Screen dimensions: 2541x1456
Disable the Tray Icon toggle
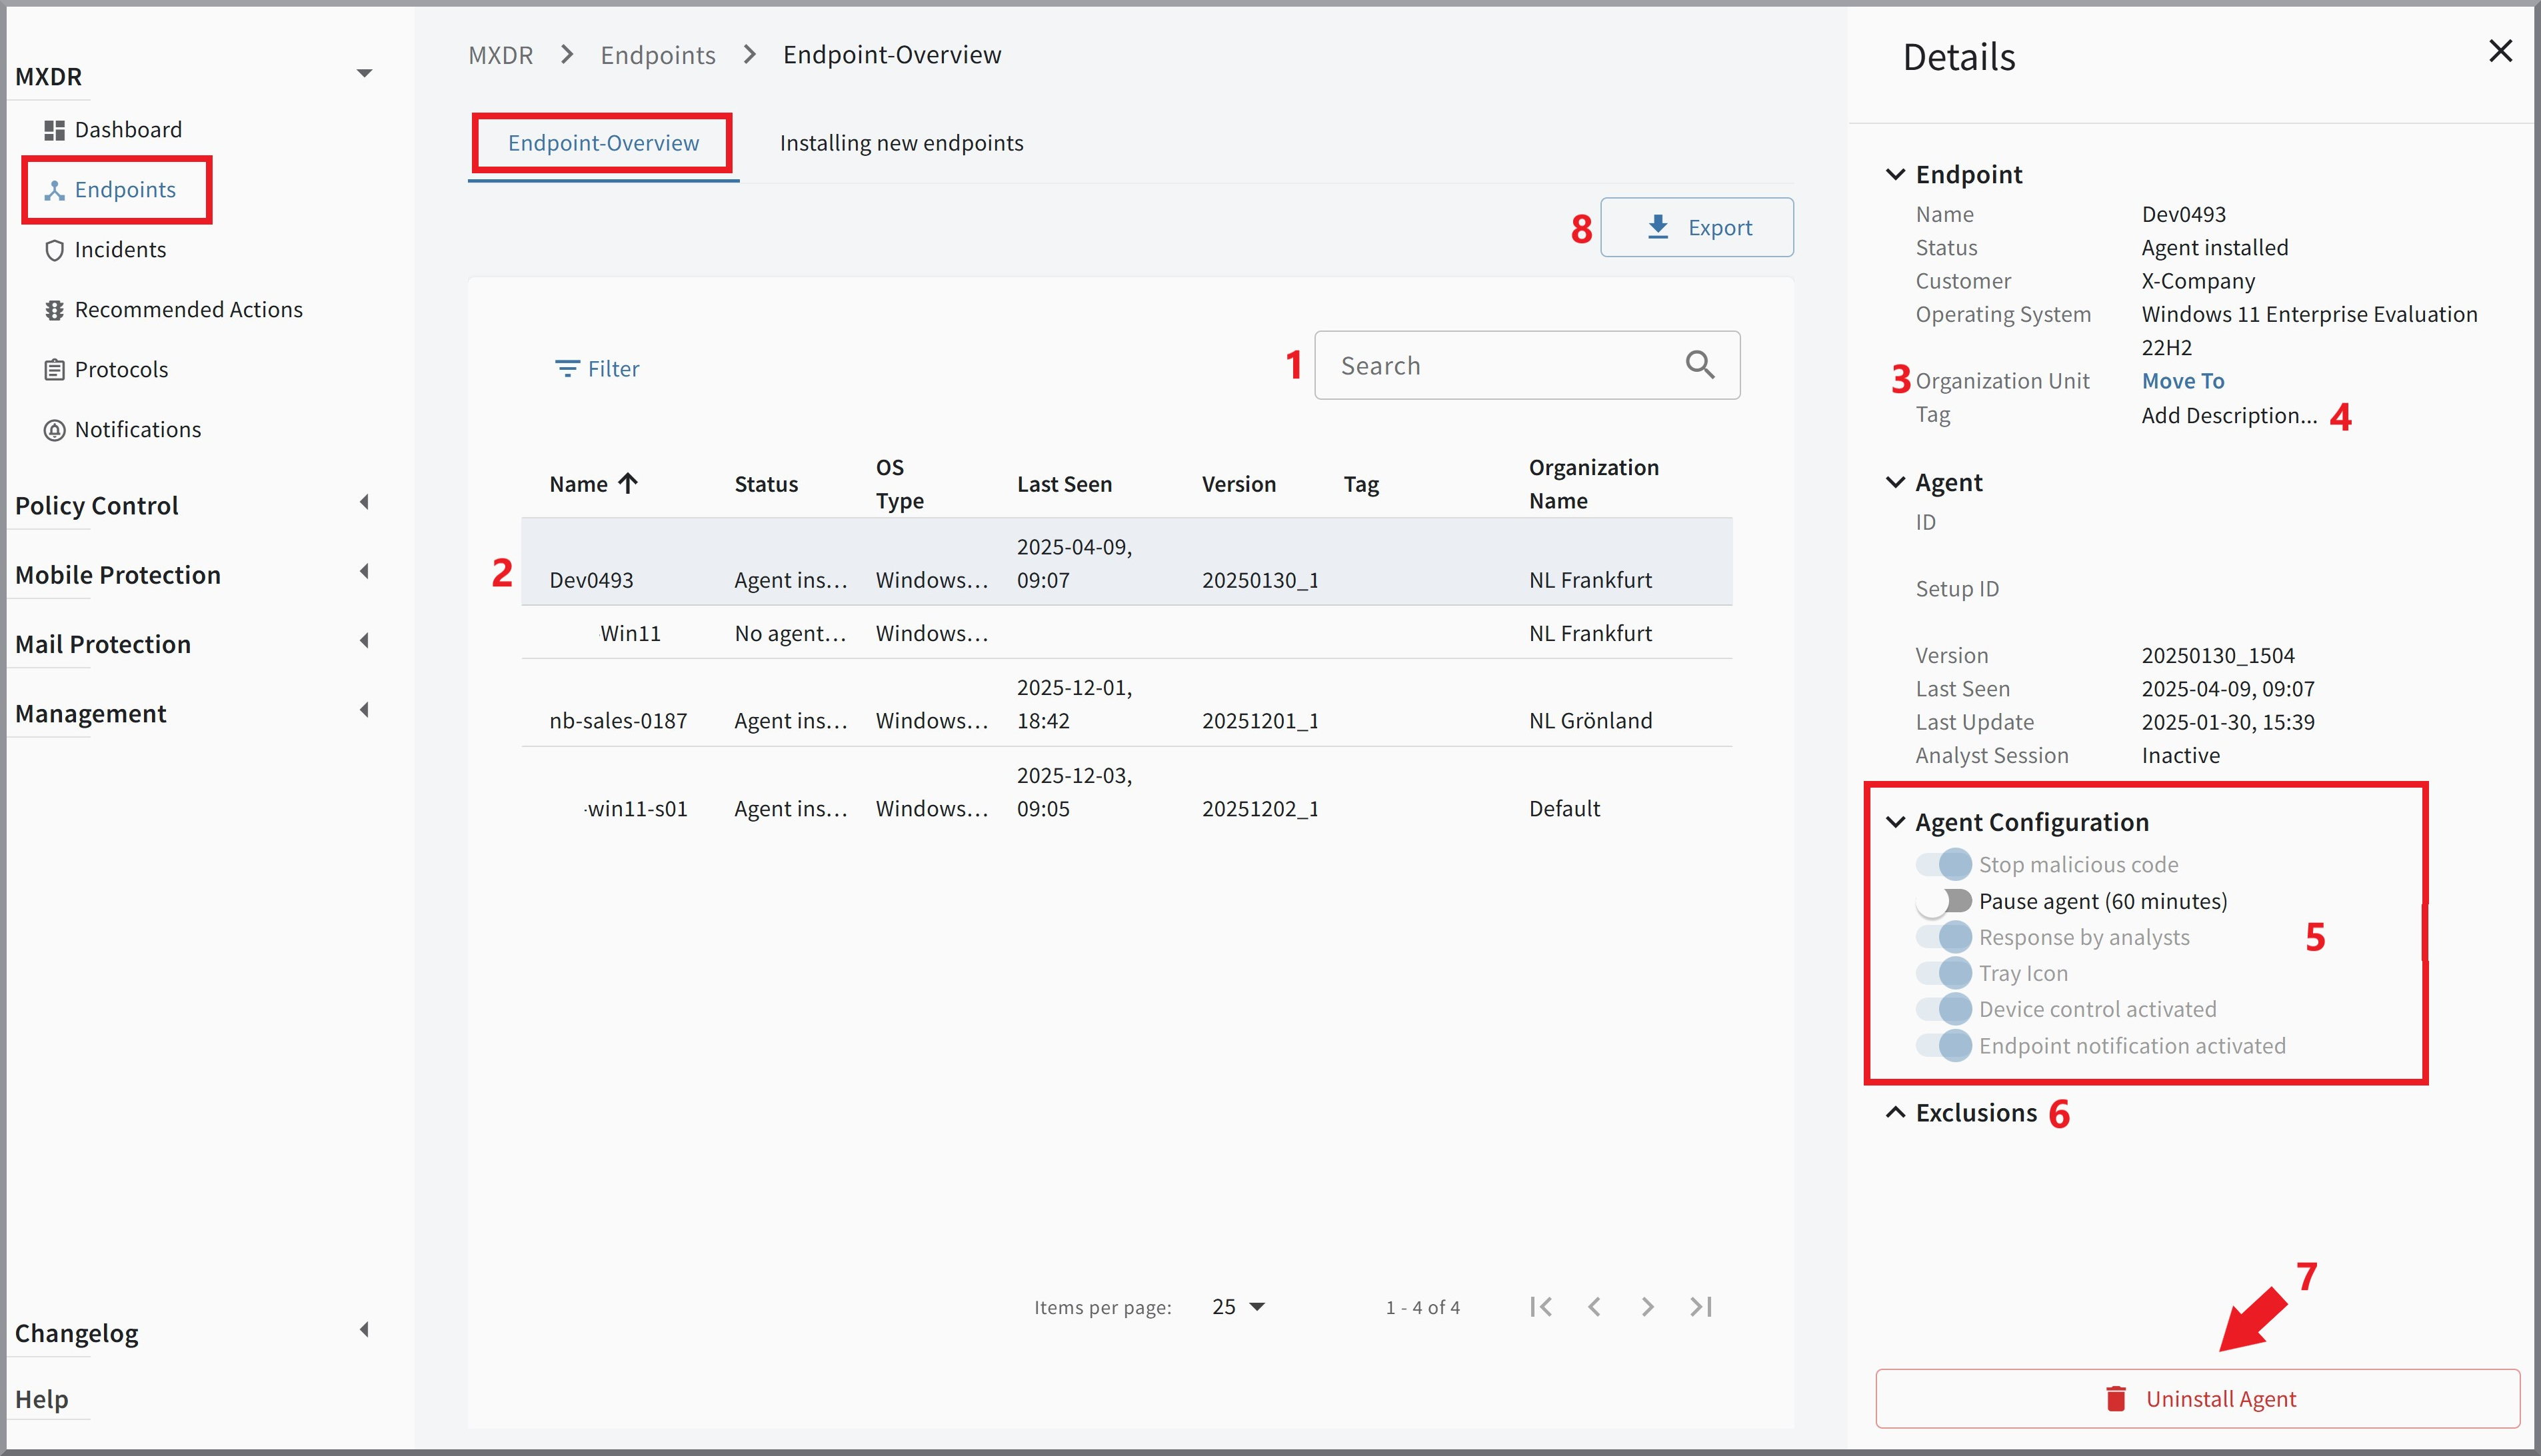[x=1944, y=972]
